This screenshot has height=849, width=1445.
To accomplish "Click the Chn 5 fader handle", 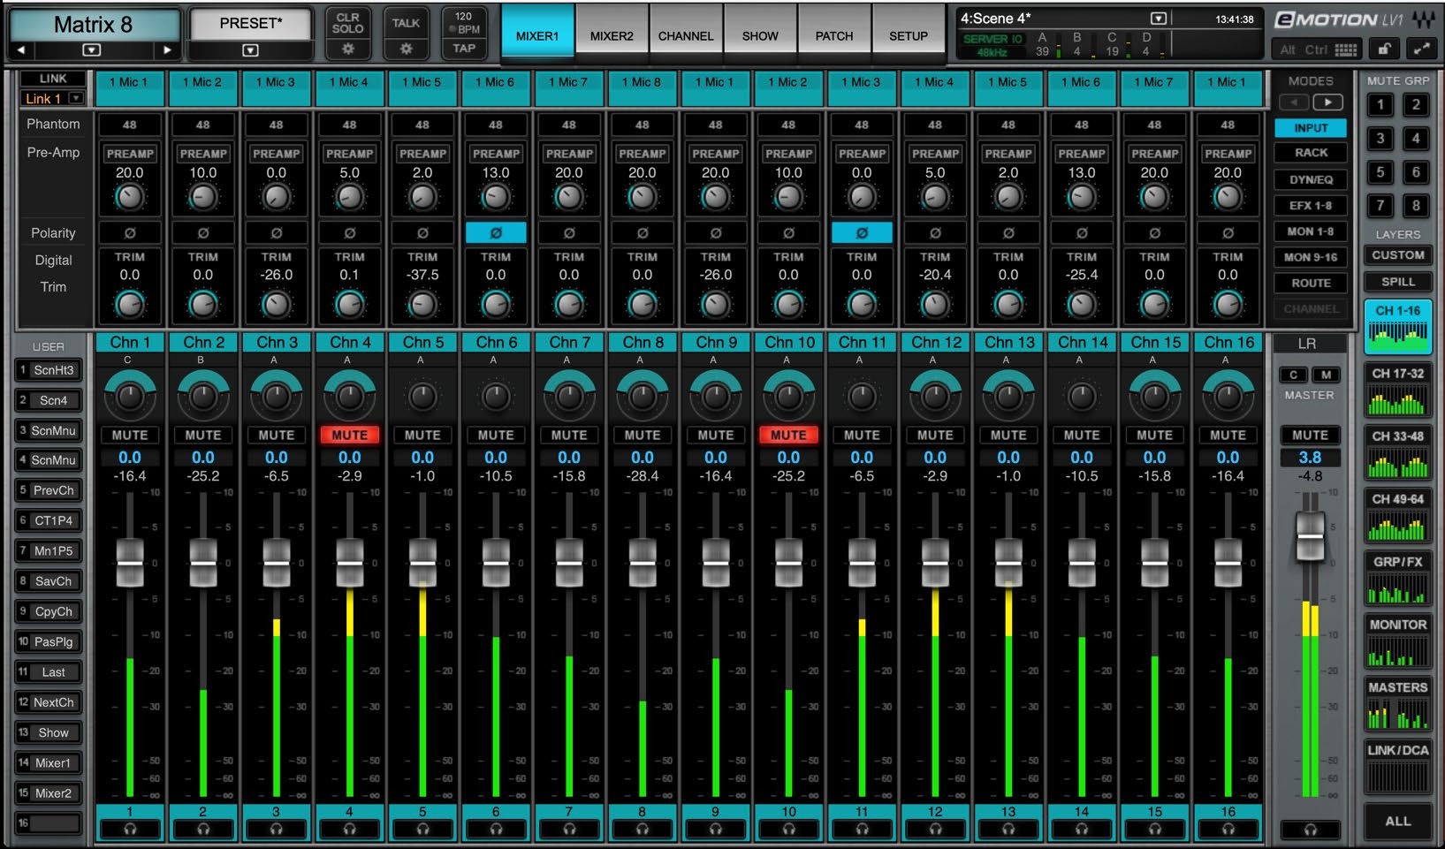I will (x=422, y=563).
